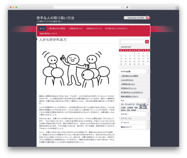Select the ブラック企業 tag

tap(141, 104)
